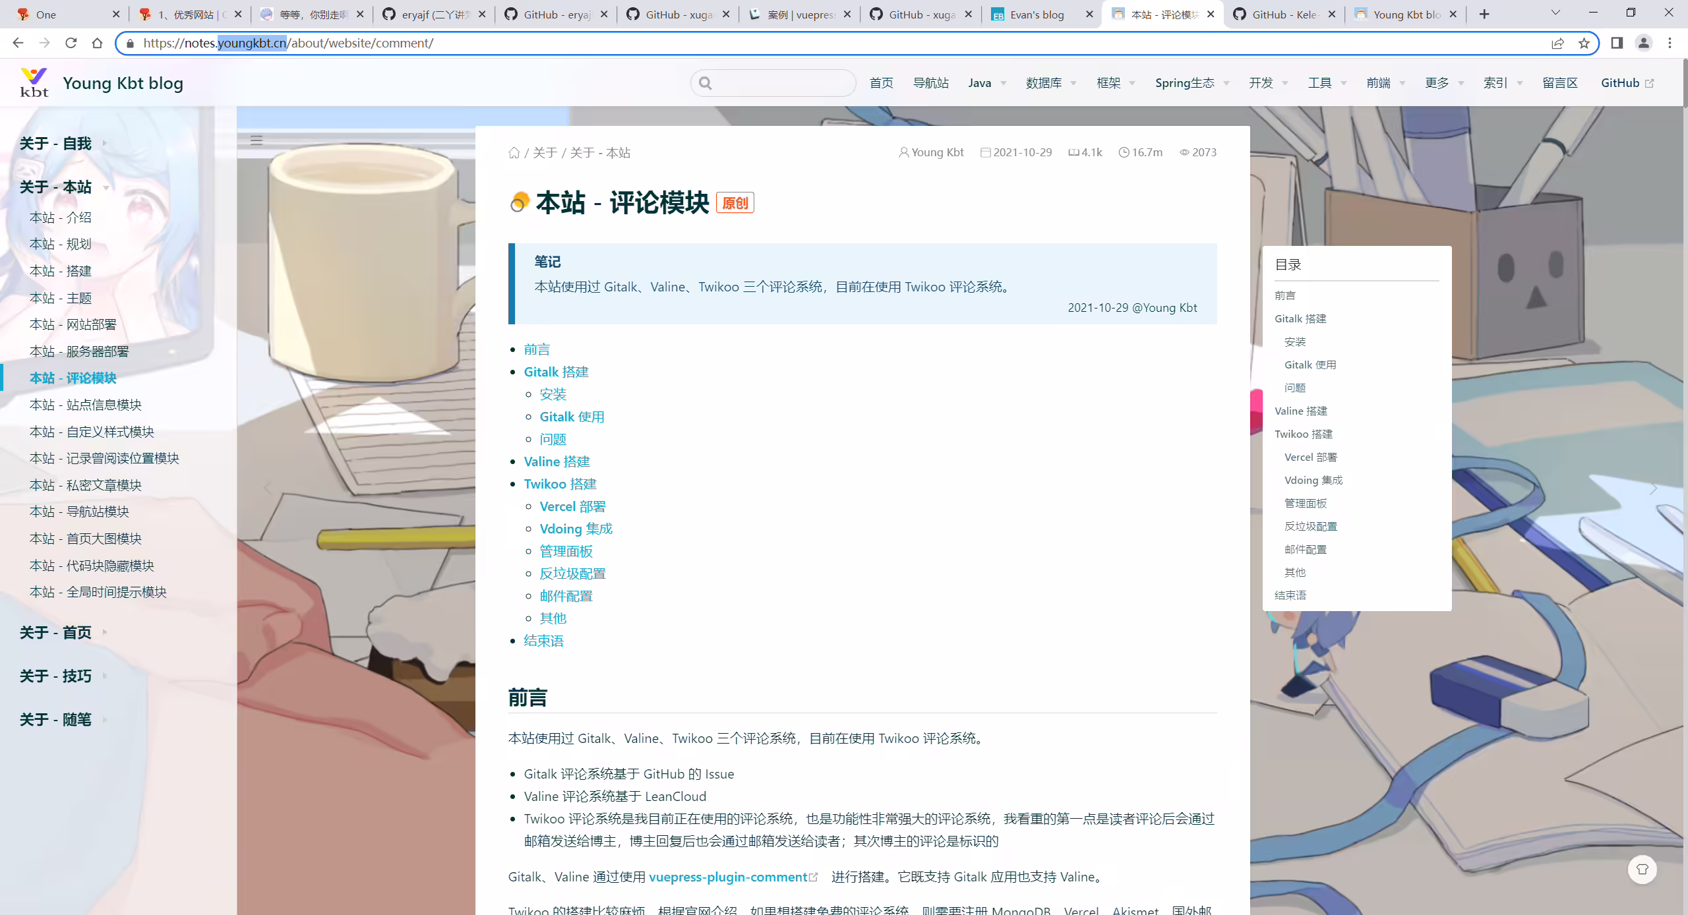Close the 'One' browser tab
Screen dimensions: 1688x915
tap(116, 14)
